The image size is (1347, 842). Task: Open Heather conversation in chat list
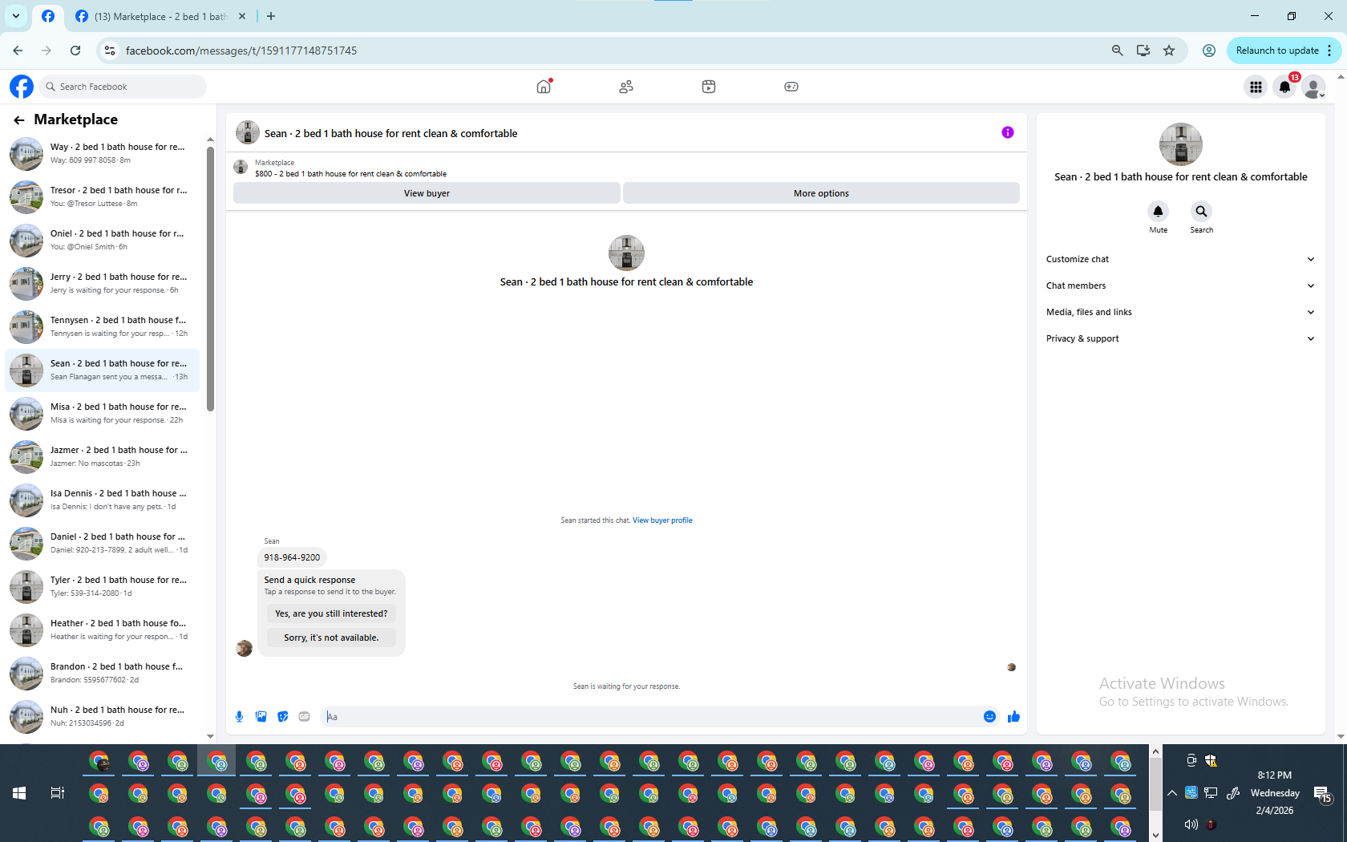tap(103, 629)
